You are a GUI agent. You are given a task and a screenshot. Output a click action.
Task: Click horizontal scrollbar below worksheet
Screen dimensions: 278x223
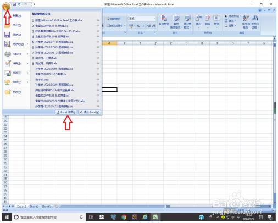219,207
